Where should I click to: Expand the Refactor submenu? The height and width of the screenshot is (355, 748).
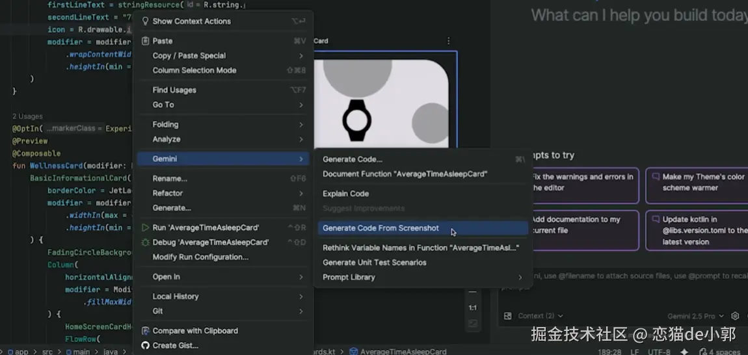coord(223,193)
